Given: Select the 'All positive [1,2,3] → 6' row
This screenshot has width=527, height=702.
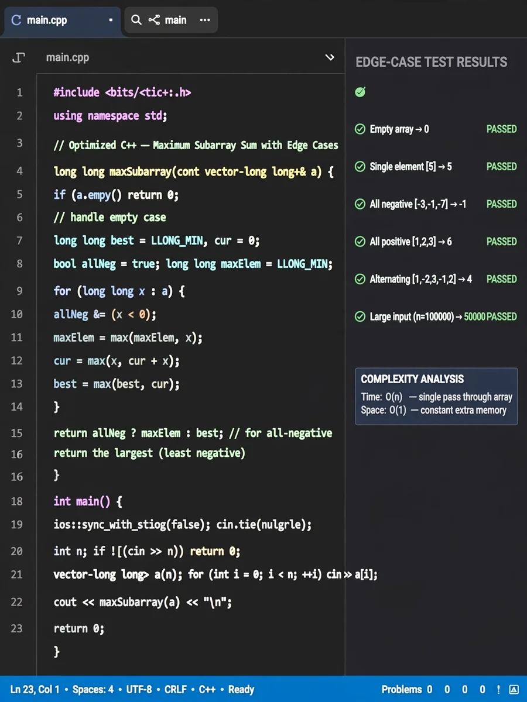Looking at the screenshot, I should (436, 242).
